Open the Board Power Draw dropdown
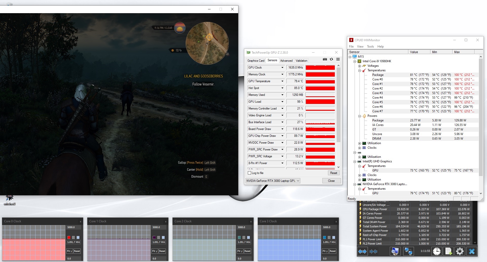This screenshot has height=262, width=487. 282,129
